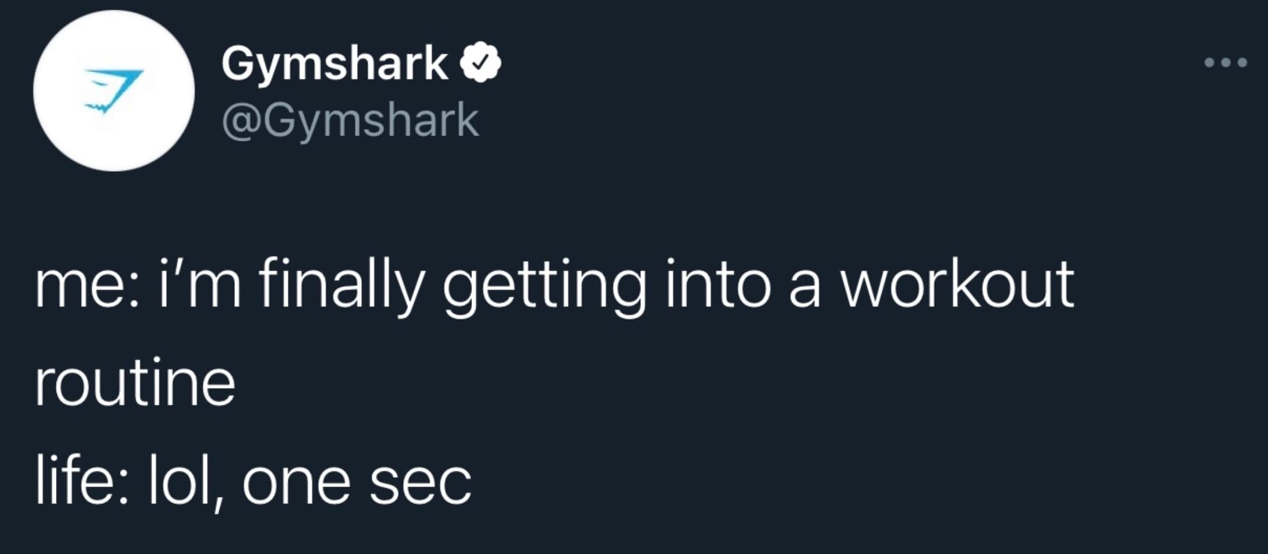Screen dimensions: 1268x554
Task: Open the Gymshark display name link
Action: (334, 63)
